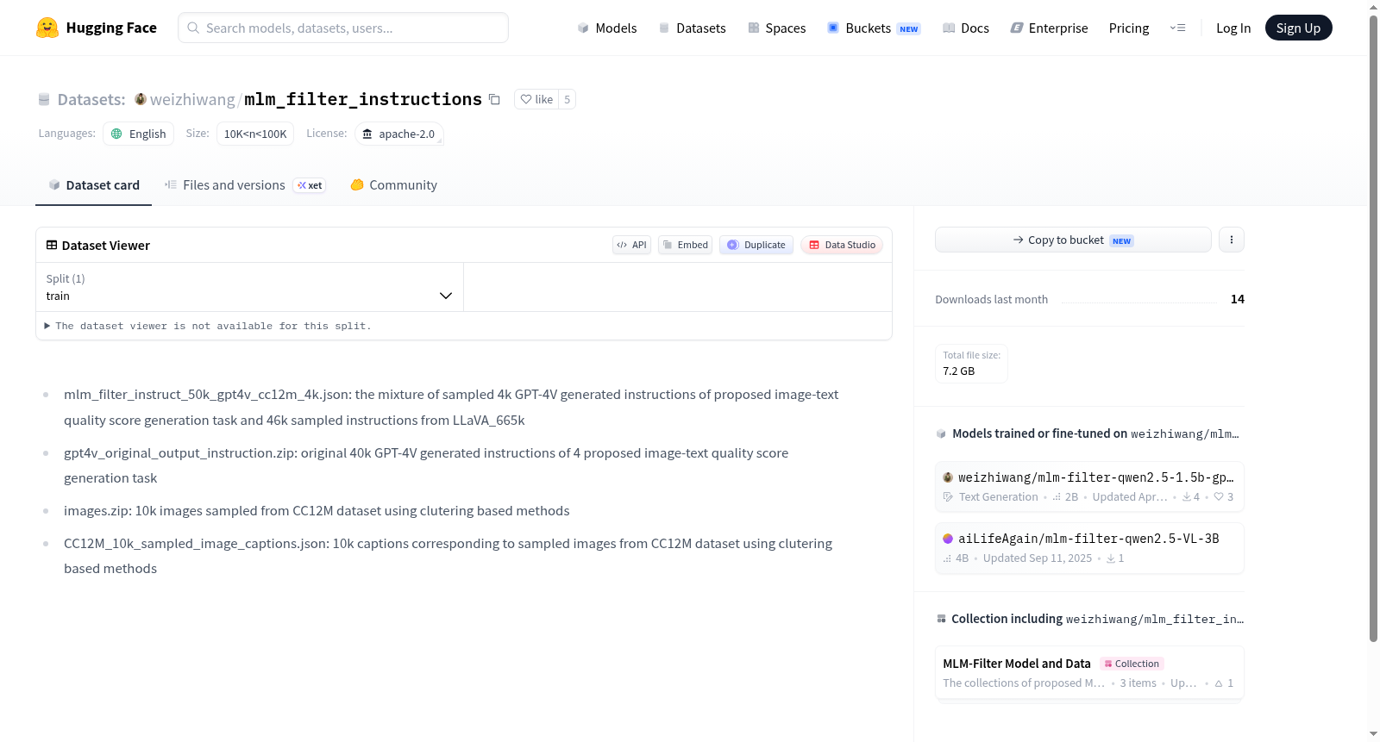Expand the dataset viewer not available message
Screen dimensions: 1380x742
tap(208, 326)
